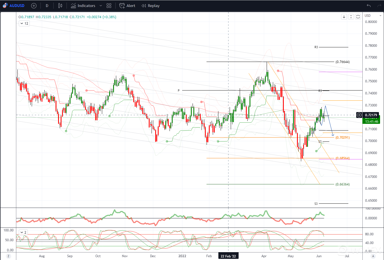Viewport: 384px width, 260px height.
Task: Expand the favorite indicators dropdown arrow
Action: [101, 6]
